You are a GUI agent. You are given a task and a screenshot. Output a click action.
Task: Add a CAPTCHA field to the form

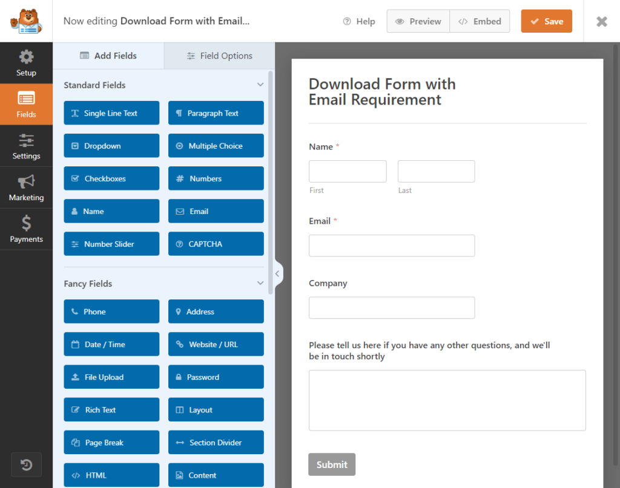216,244
